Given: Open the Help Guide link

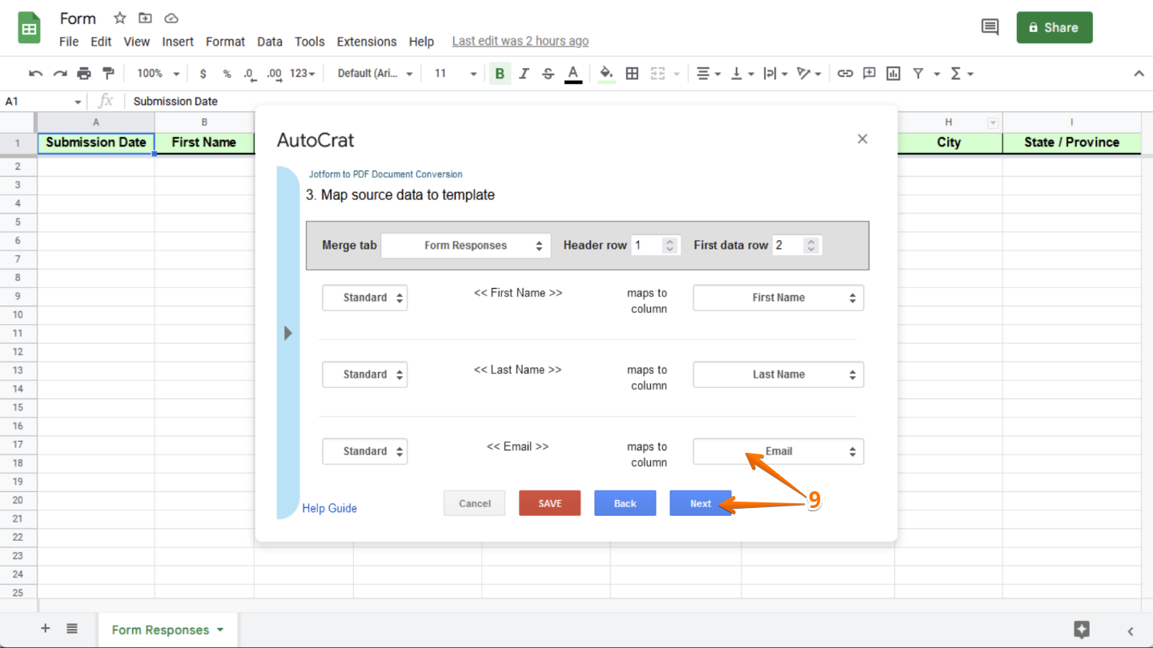Looking at the screenshot, I should click(329, 508).
